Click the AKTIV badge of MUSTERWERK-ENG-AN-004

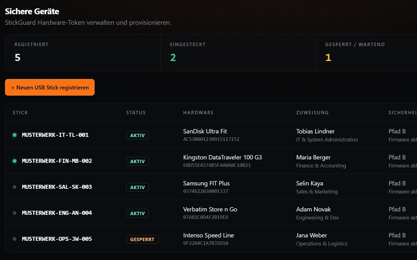tap(137, 213)
